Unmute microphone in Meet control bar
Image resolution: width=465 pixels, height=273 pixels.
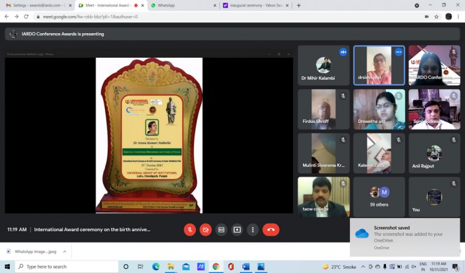click(190, 230)
